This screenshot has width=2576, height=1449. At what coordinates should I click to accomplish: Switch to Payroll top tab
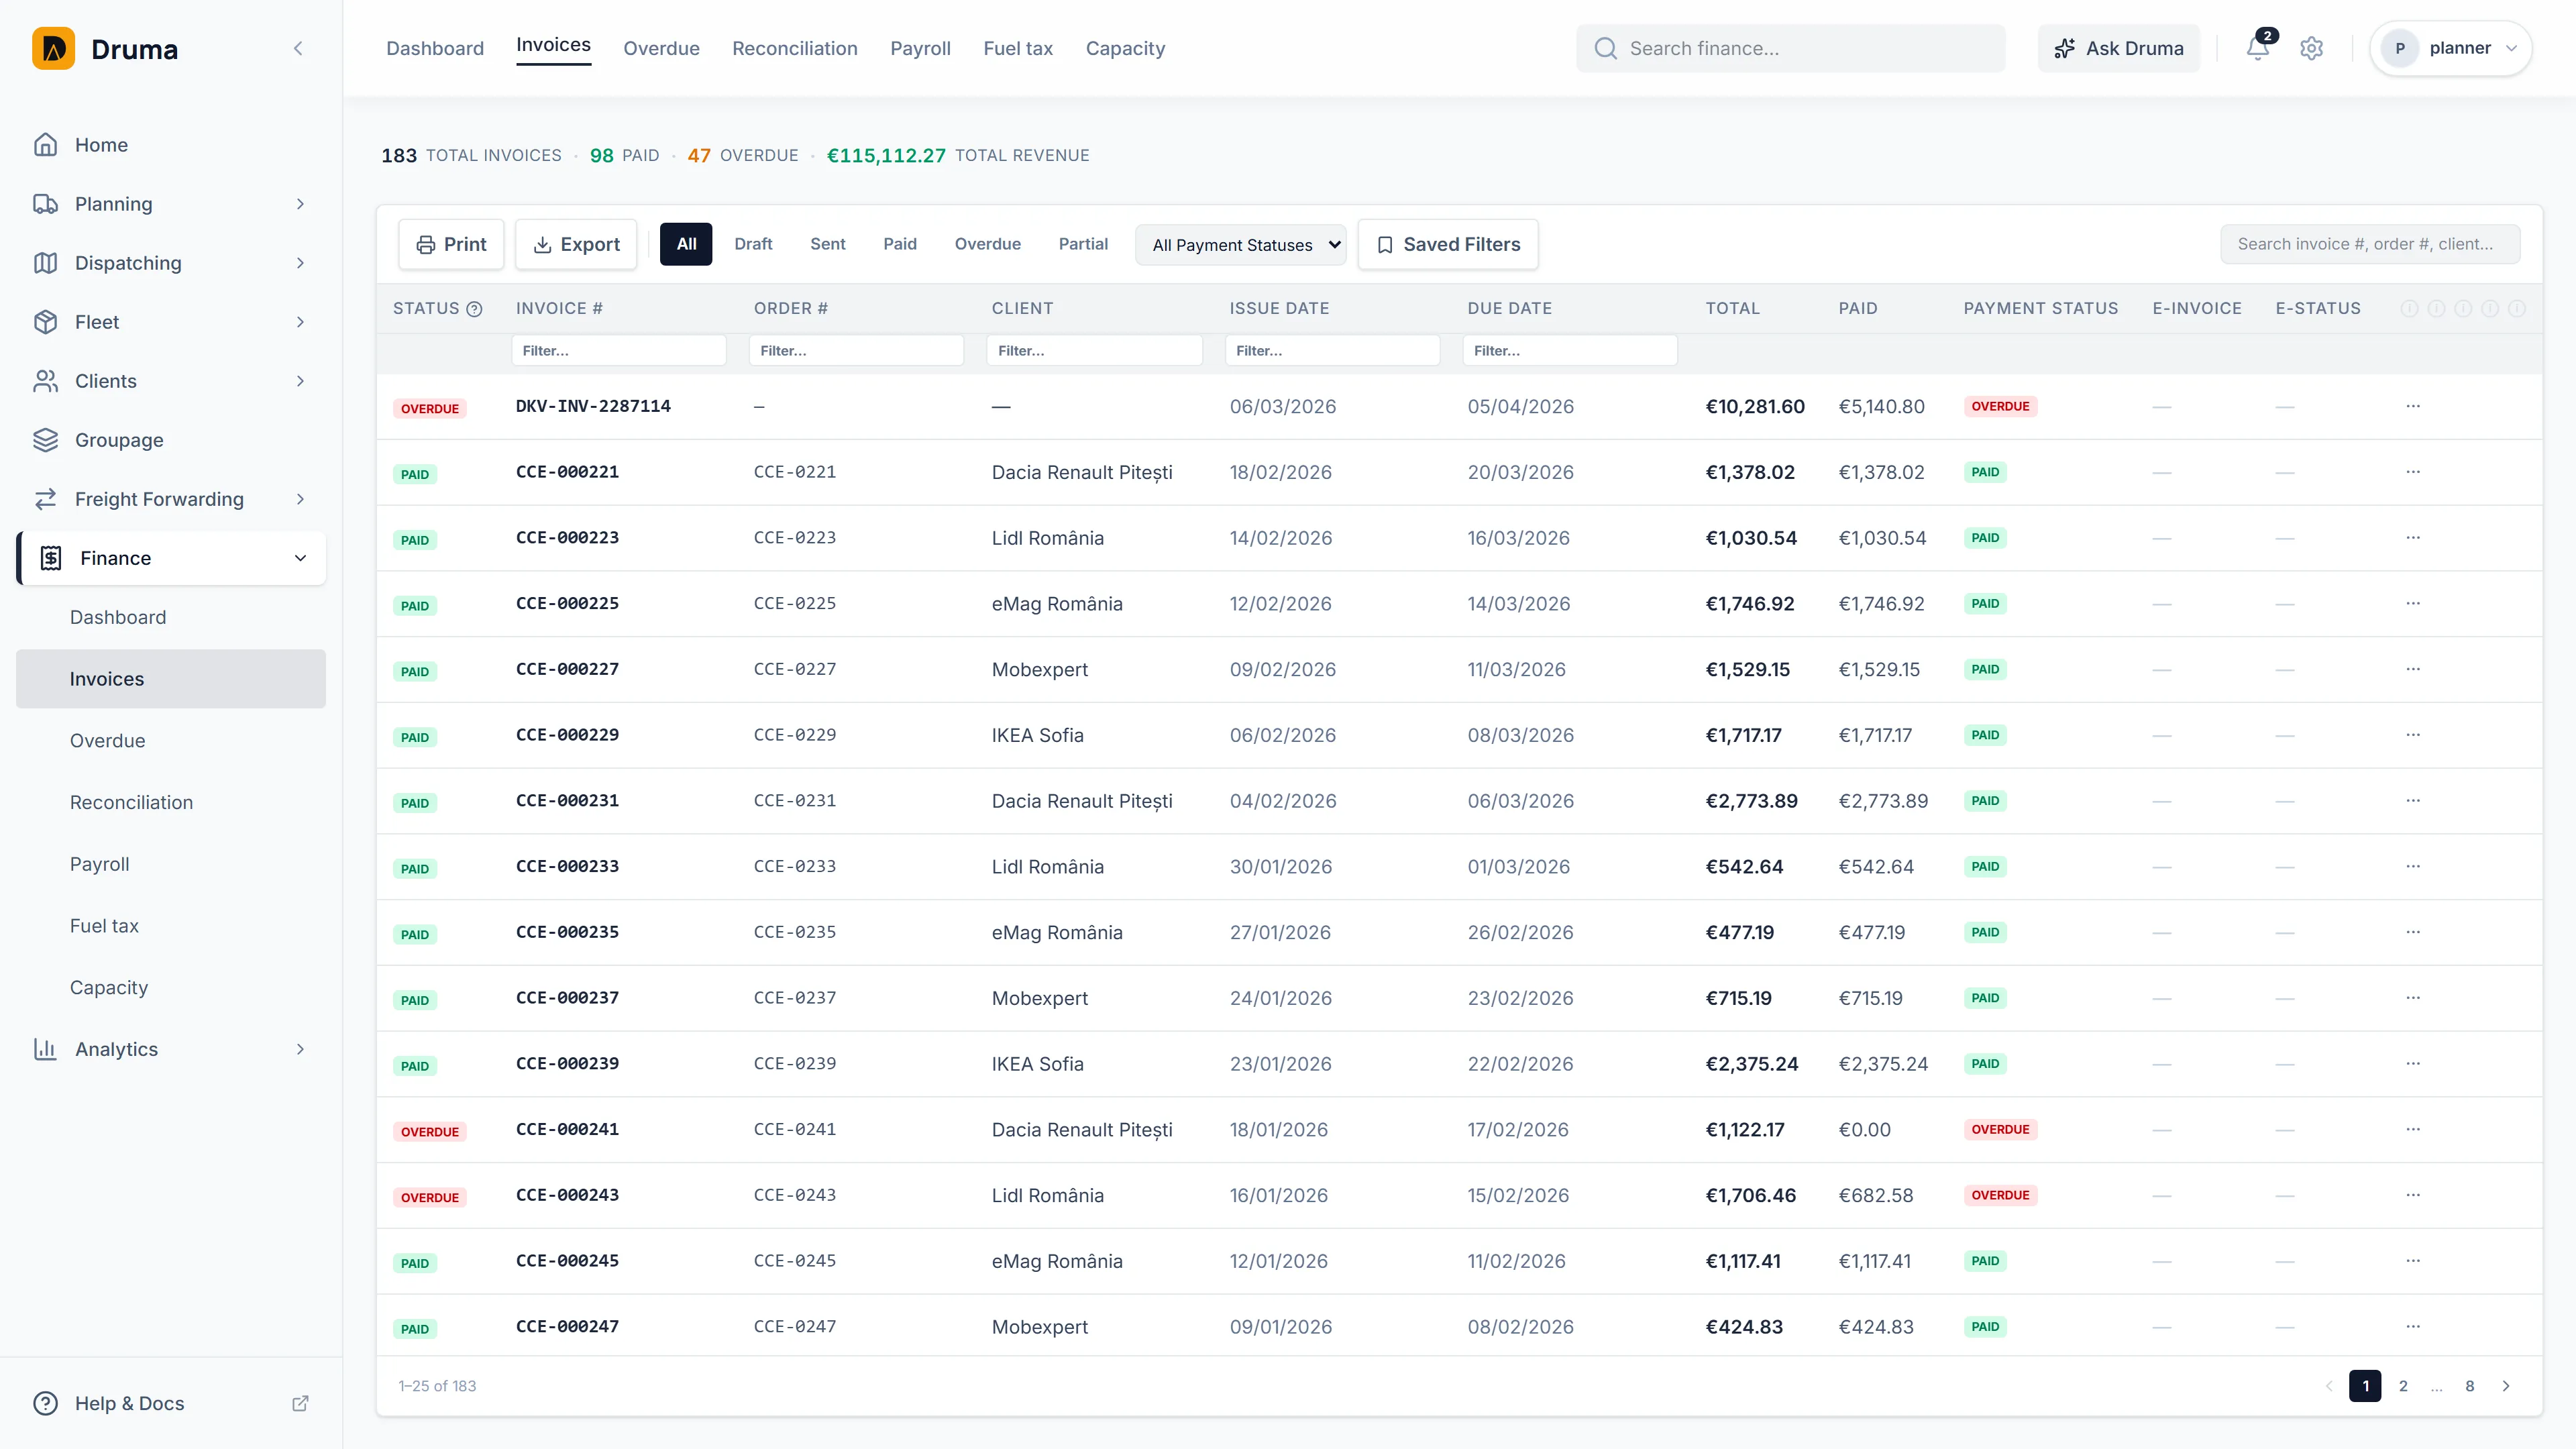[x=920, y=48]
